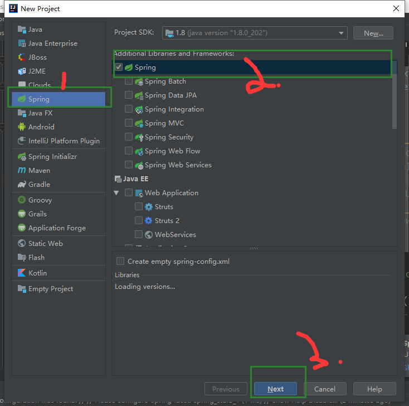
Task: Enable the Spring Web Services checkbox
Action: click(x=129, y=165)
